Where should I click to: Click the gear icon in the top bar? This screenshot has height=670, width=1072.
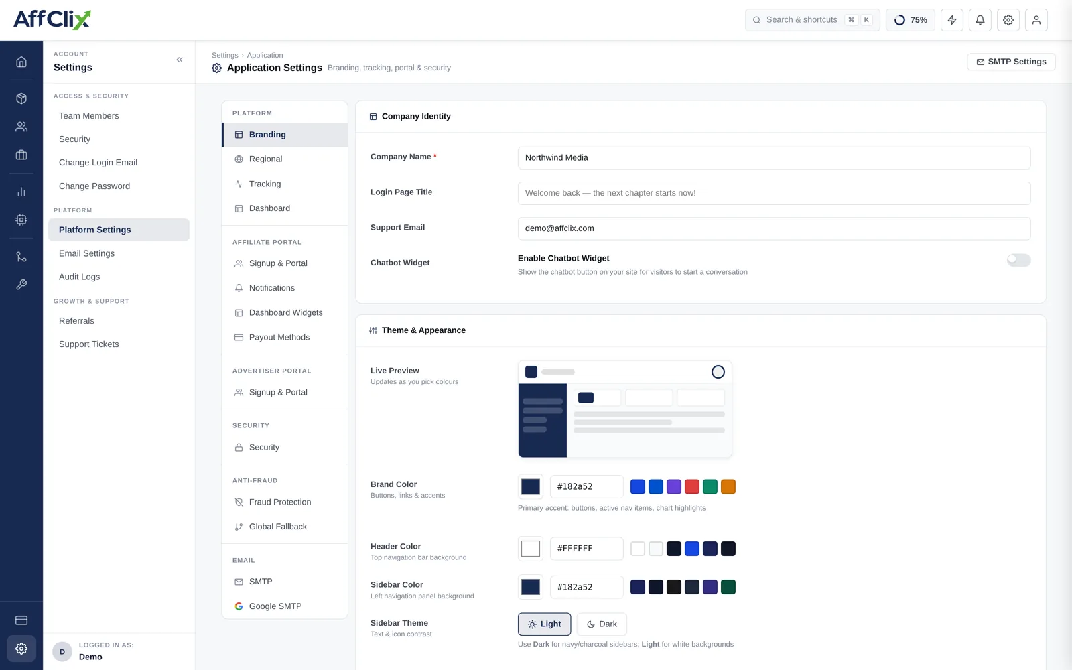[1008, 20]
